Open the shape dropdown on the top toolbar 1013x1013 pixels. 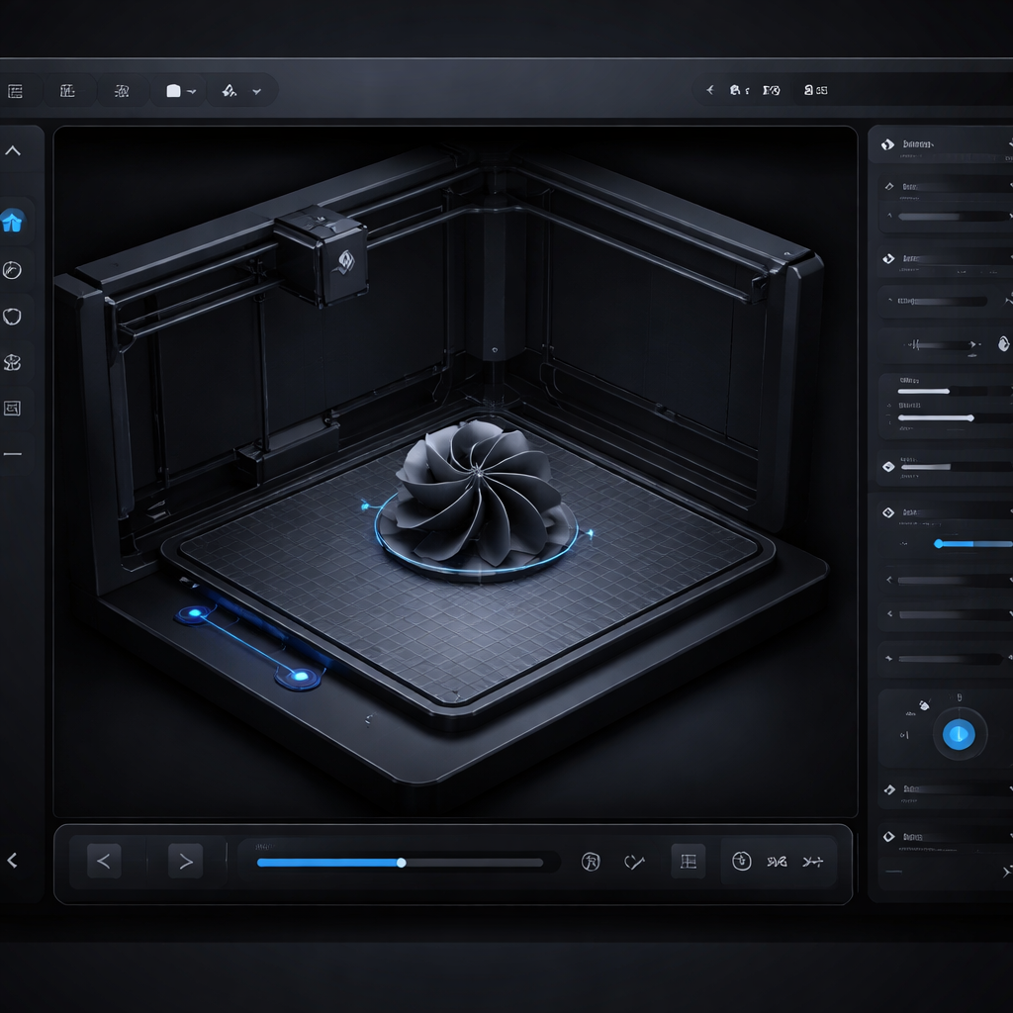pyautogui.click(x=178, y=90)
